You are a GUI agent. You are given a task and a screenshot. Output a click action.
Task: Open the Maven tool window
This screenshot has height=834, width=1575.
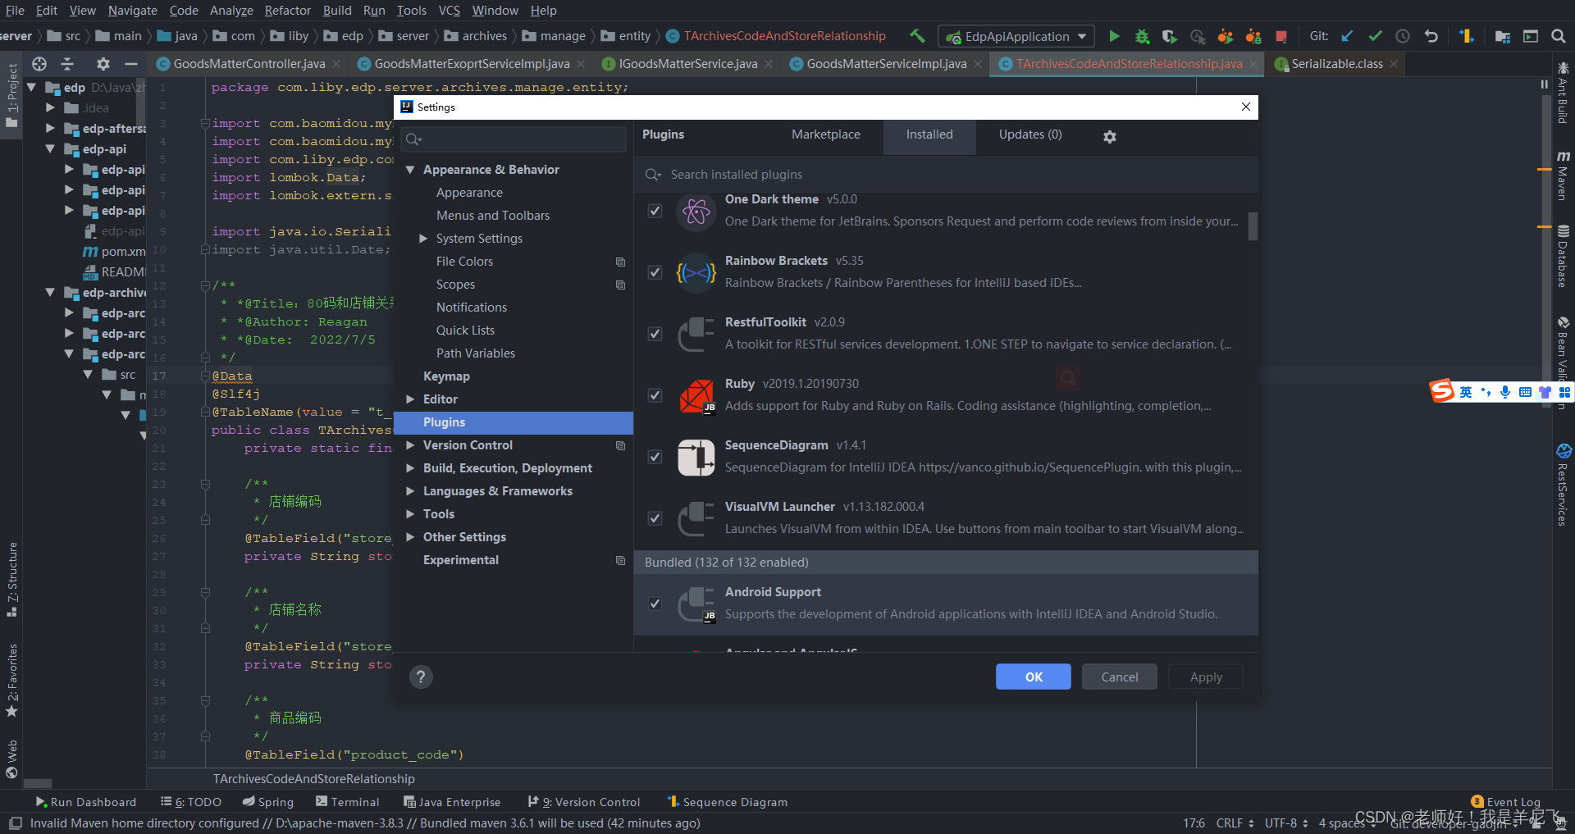[1563, 175]
